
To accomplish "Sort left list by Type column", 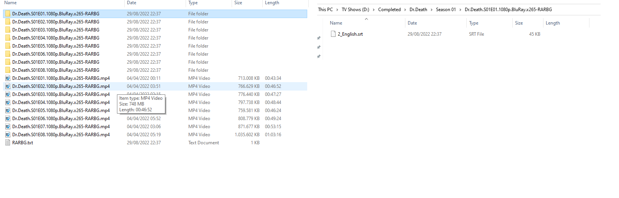I will (193, 3).
